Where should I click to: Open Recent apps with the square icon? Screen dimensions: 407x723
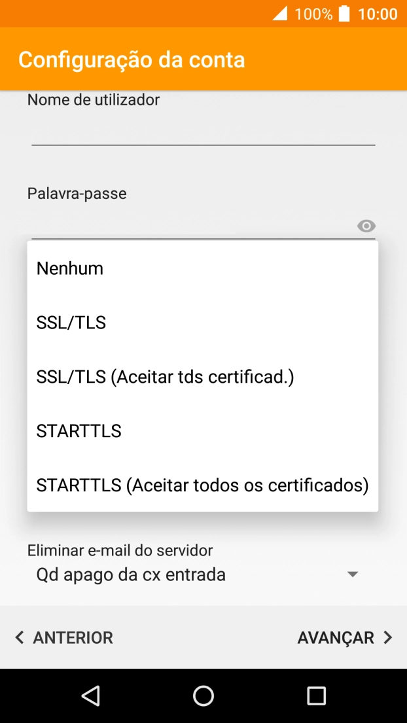[316, 696]
